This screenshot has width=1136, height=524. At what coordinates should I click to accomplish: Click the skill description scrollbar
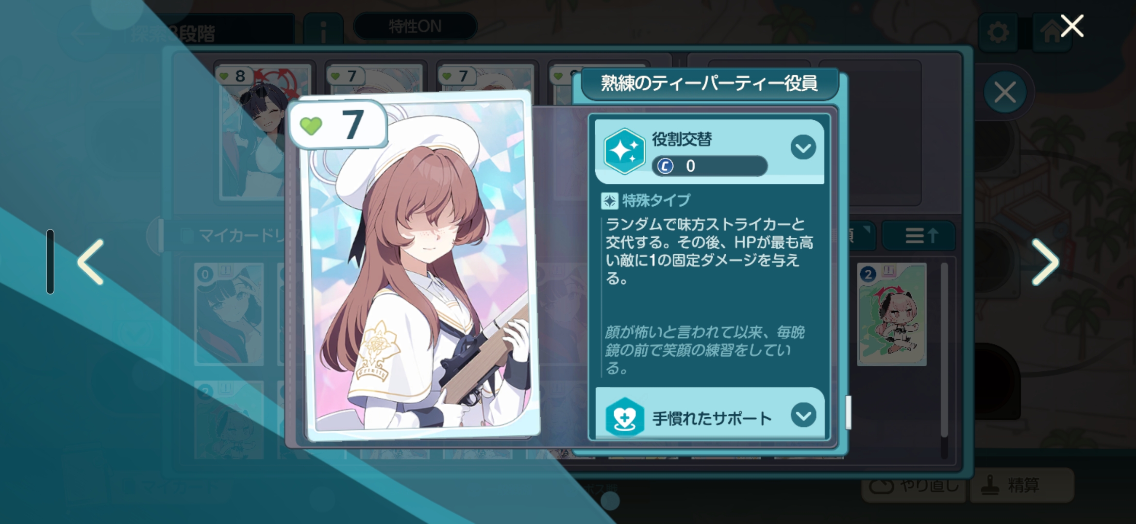point(848,412)
